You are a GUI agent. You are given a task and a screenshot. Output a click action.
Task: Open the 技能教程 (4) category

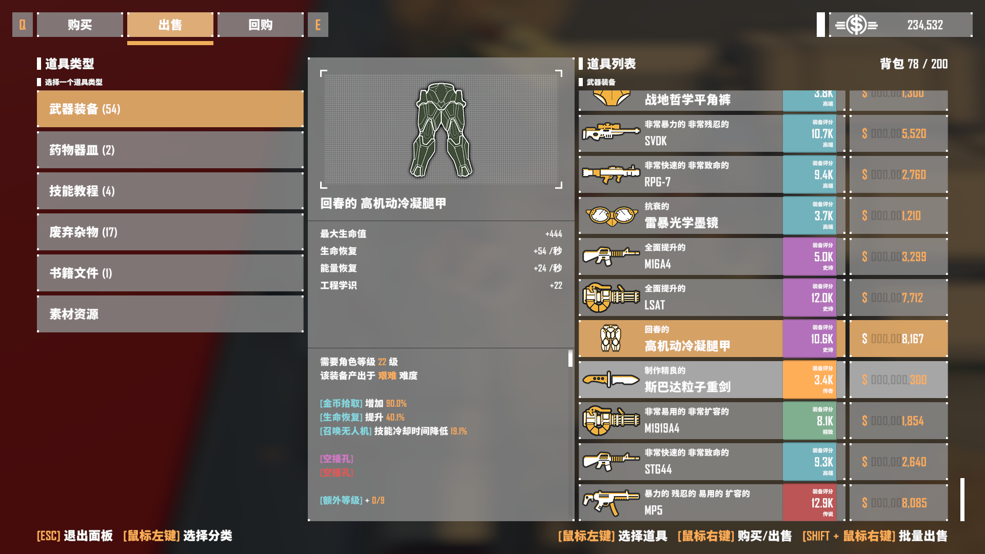(170, 191)
